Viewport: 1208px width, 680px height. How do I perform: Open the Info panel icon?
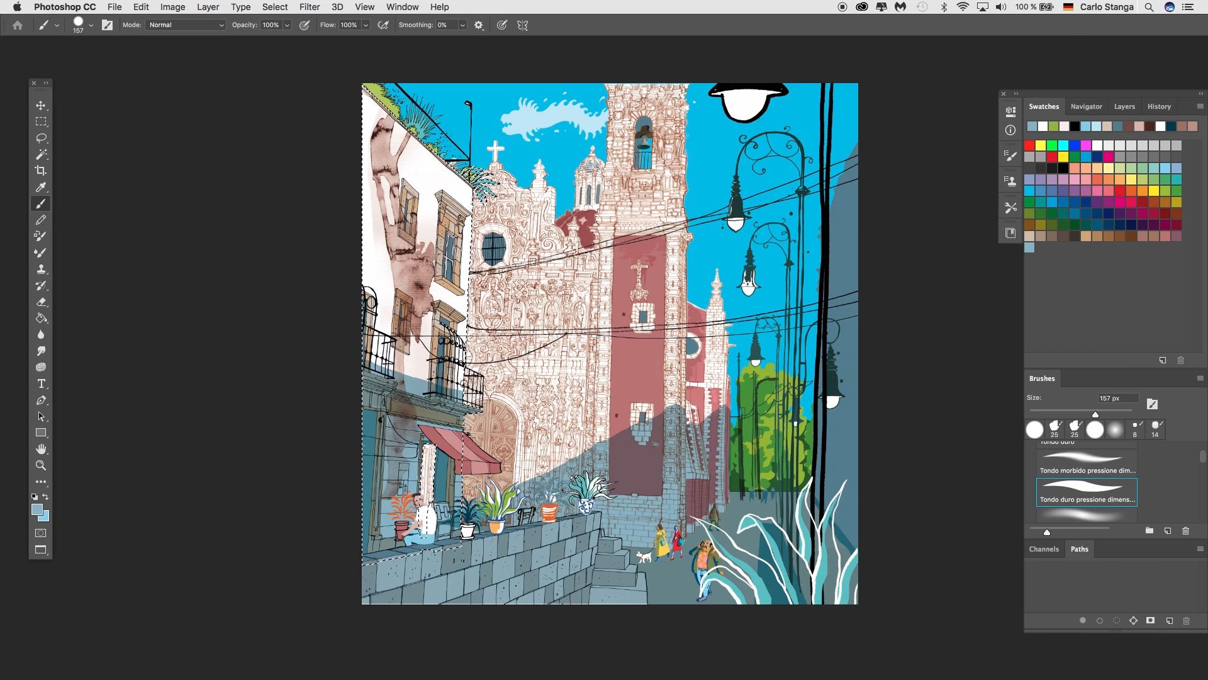[1010, 130]
